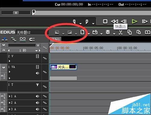Image resolution: width=151 pixels, height=115 pixels.
Task: Click the Set Out point icon
Action: click(x=87, y=22)
